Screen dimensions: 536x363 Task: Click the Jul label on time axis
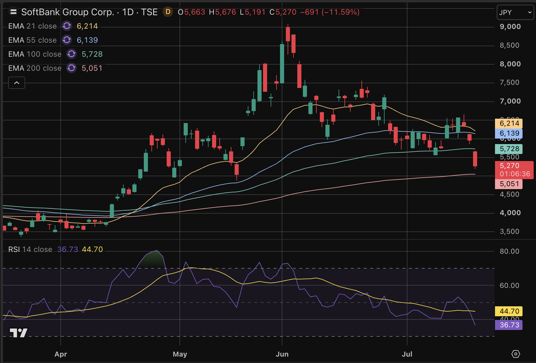click(x=407, y=354)
